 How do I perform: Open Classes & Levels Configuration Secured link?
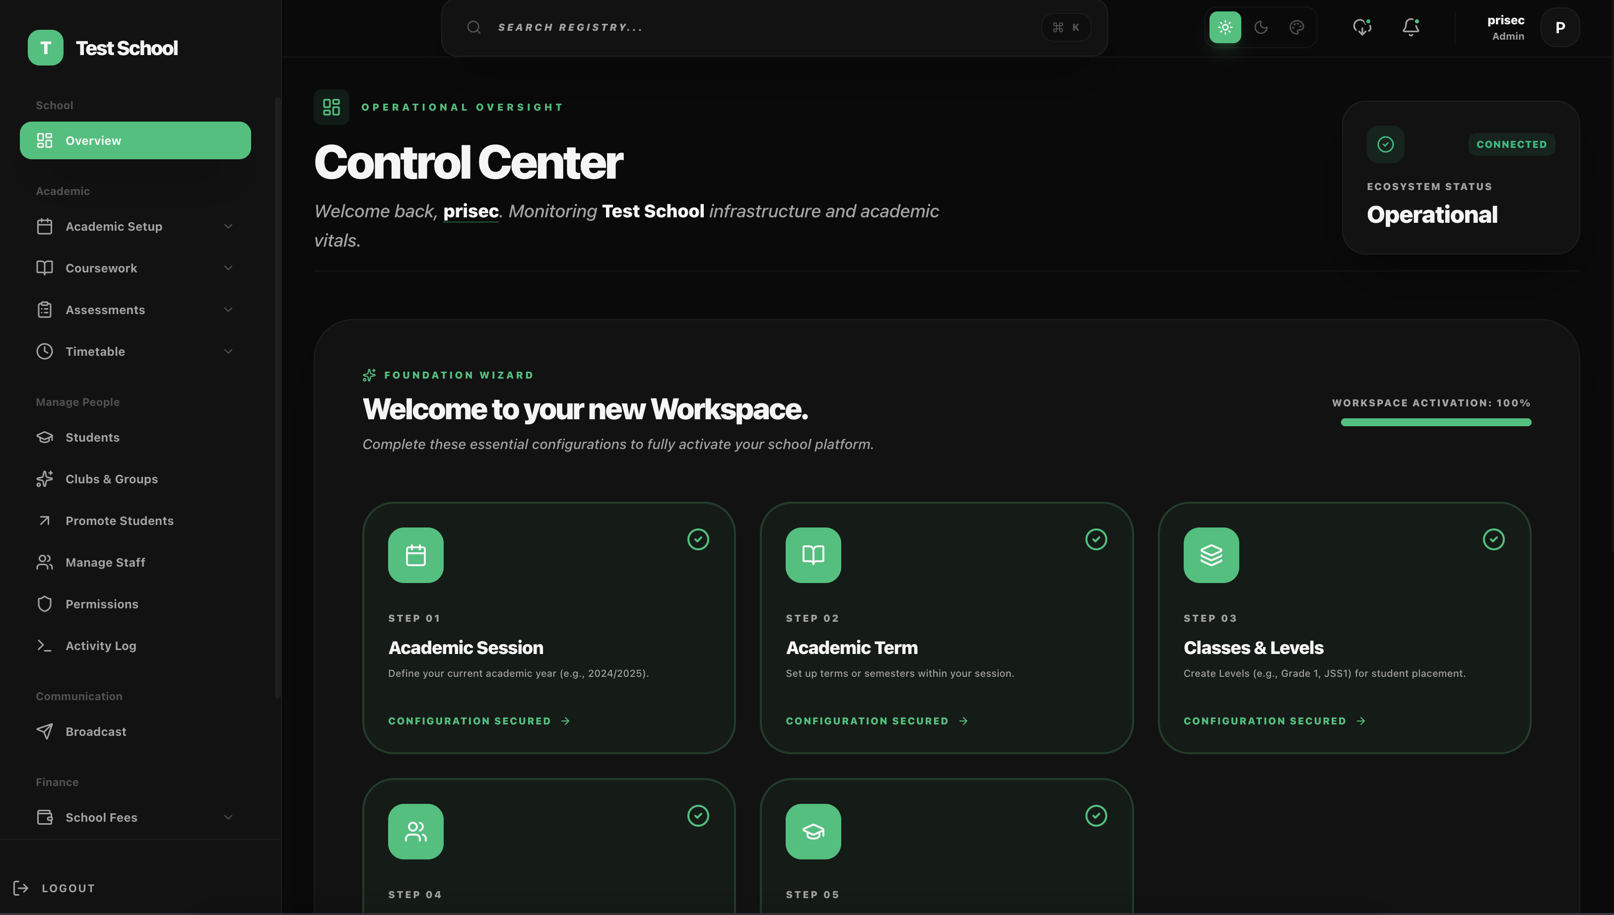point(1275,721)
